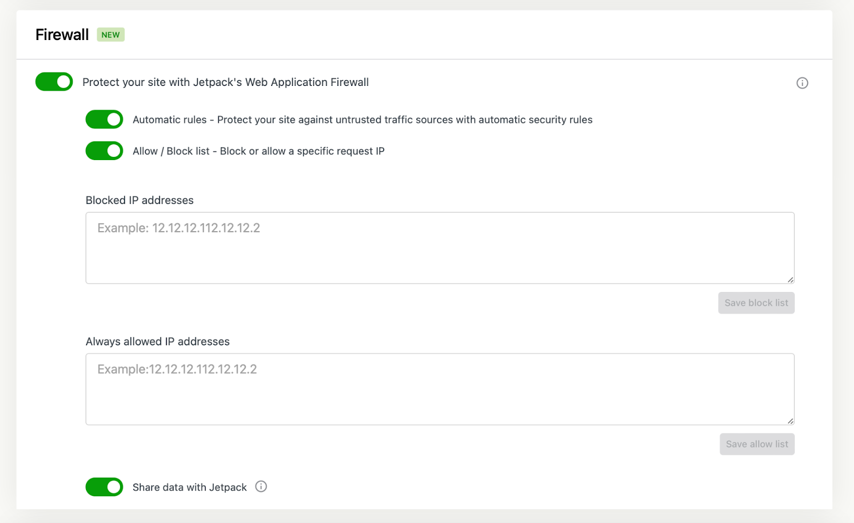Click the allow list resize handle
Image resolution: width=854 pixels, height=523 pixels.
tap(790, 421)
